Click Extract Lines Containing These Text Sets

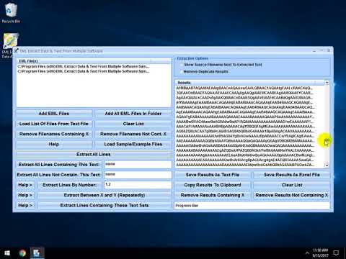[105, 206]
